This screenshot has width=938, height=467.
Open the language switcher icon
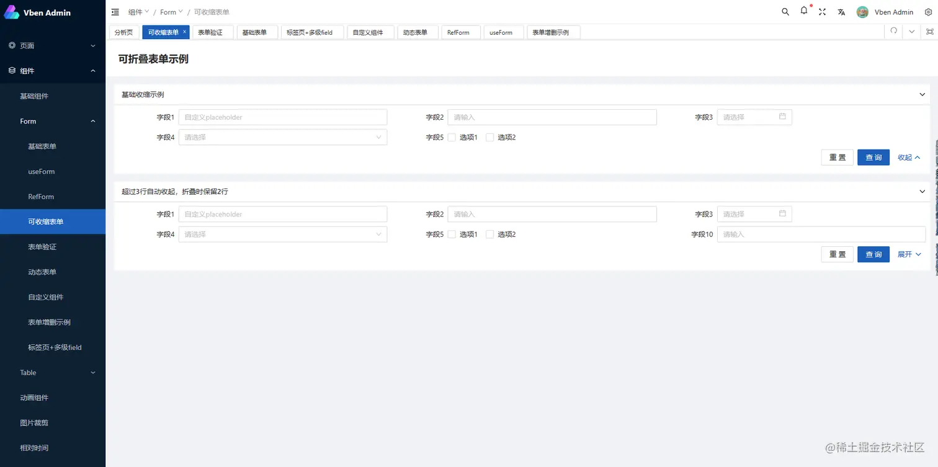(x=841, y=12)
